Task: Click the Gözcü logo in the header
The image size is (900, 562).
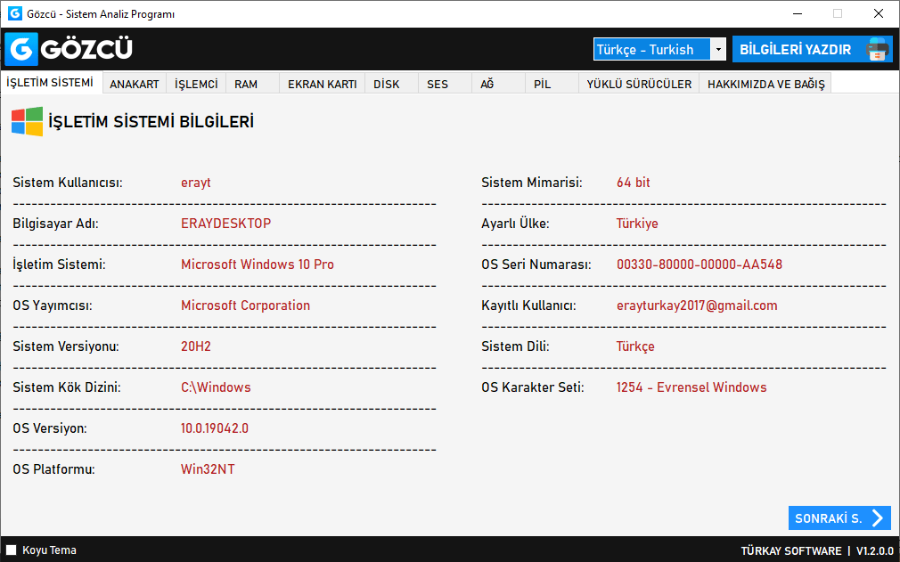Action: (x=69, y=49)
